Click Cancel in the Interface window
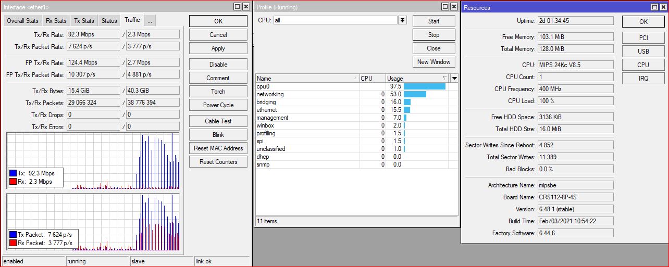This screenshot has height=267, width=669. pyautogui.click(x=218, y=35)
